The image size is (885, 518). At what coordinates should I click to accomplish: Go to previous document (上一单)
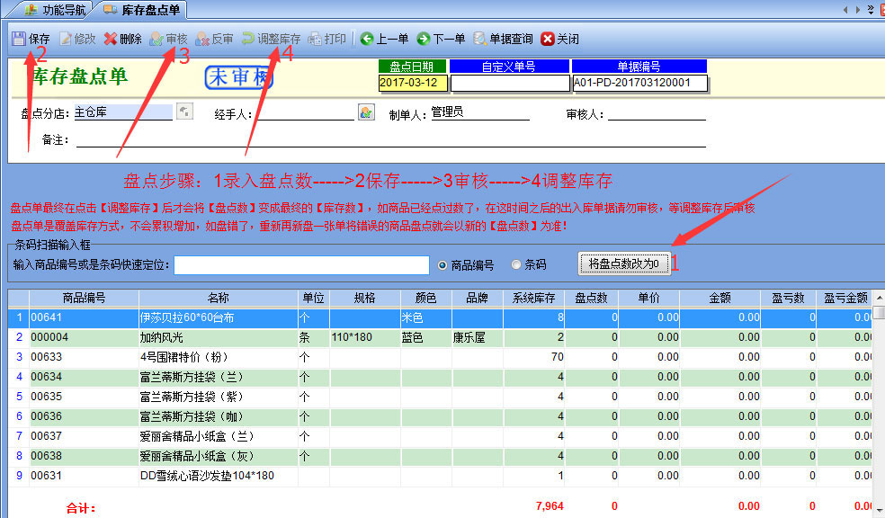[367, 40]
